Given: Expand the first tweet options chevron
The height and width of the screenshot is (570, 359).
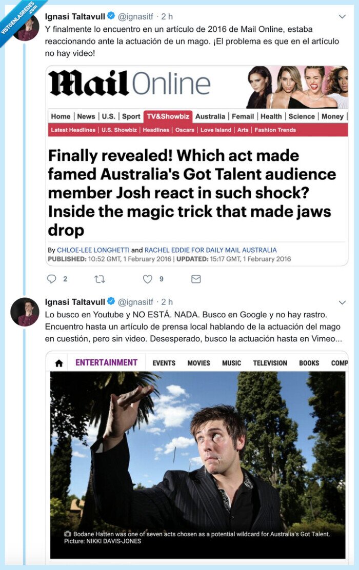Looking at the screenshot, I should coord(342,17).
